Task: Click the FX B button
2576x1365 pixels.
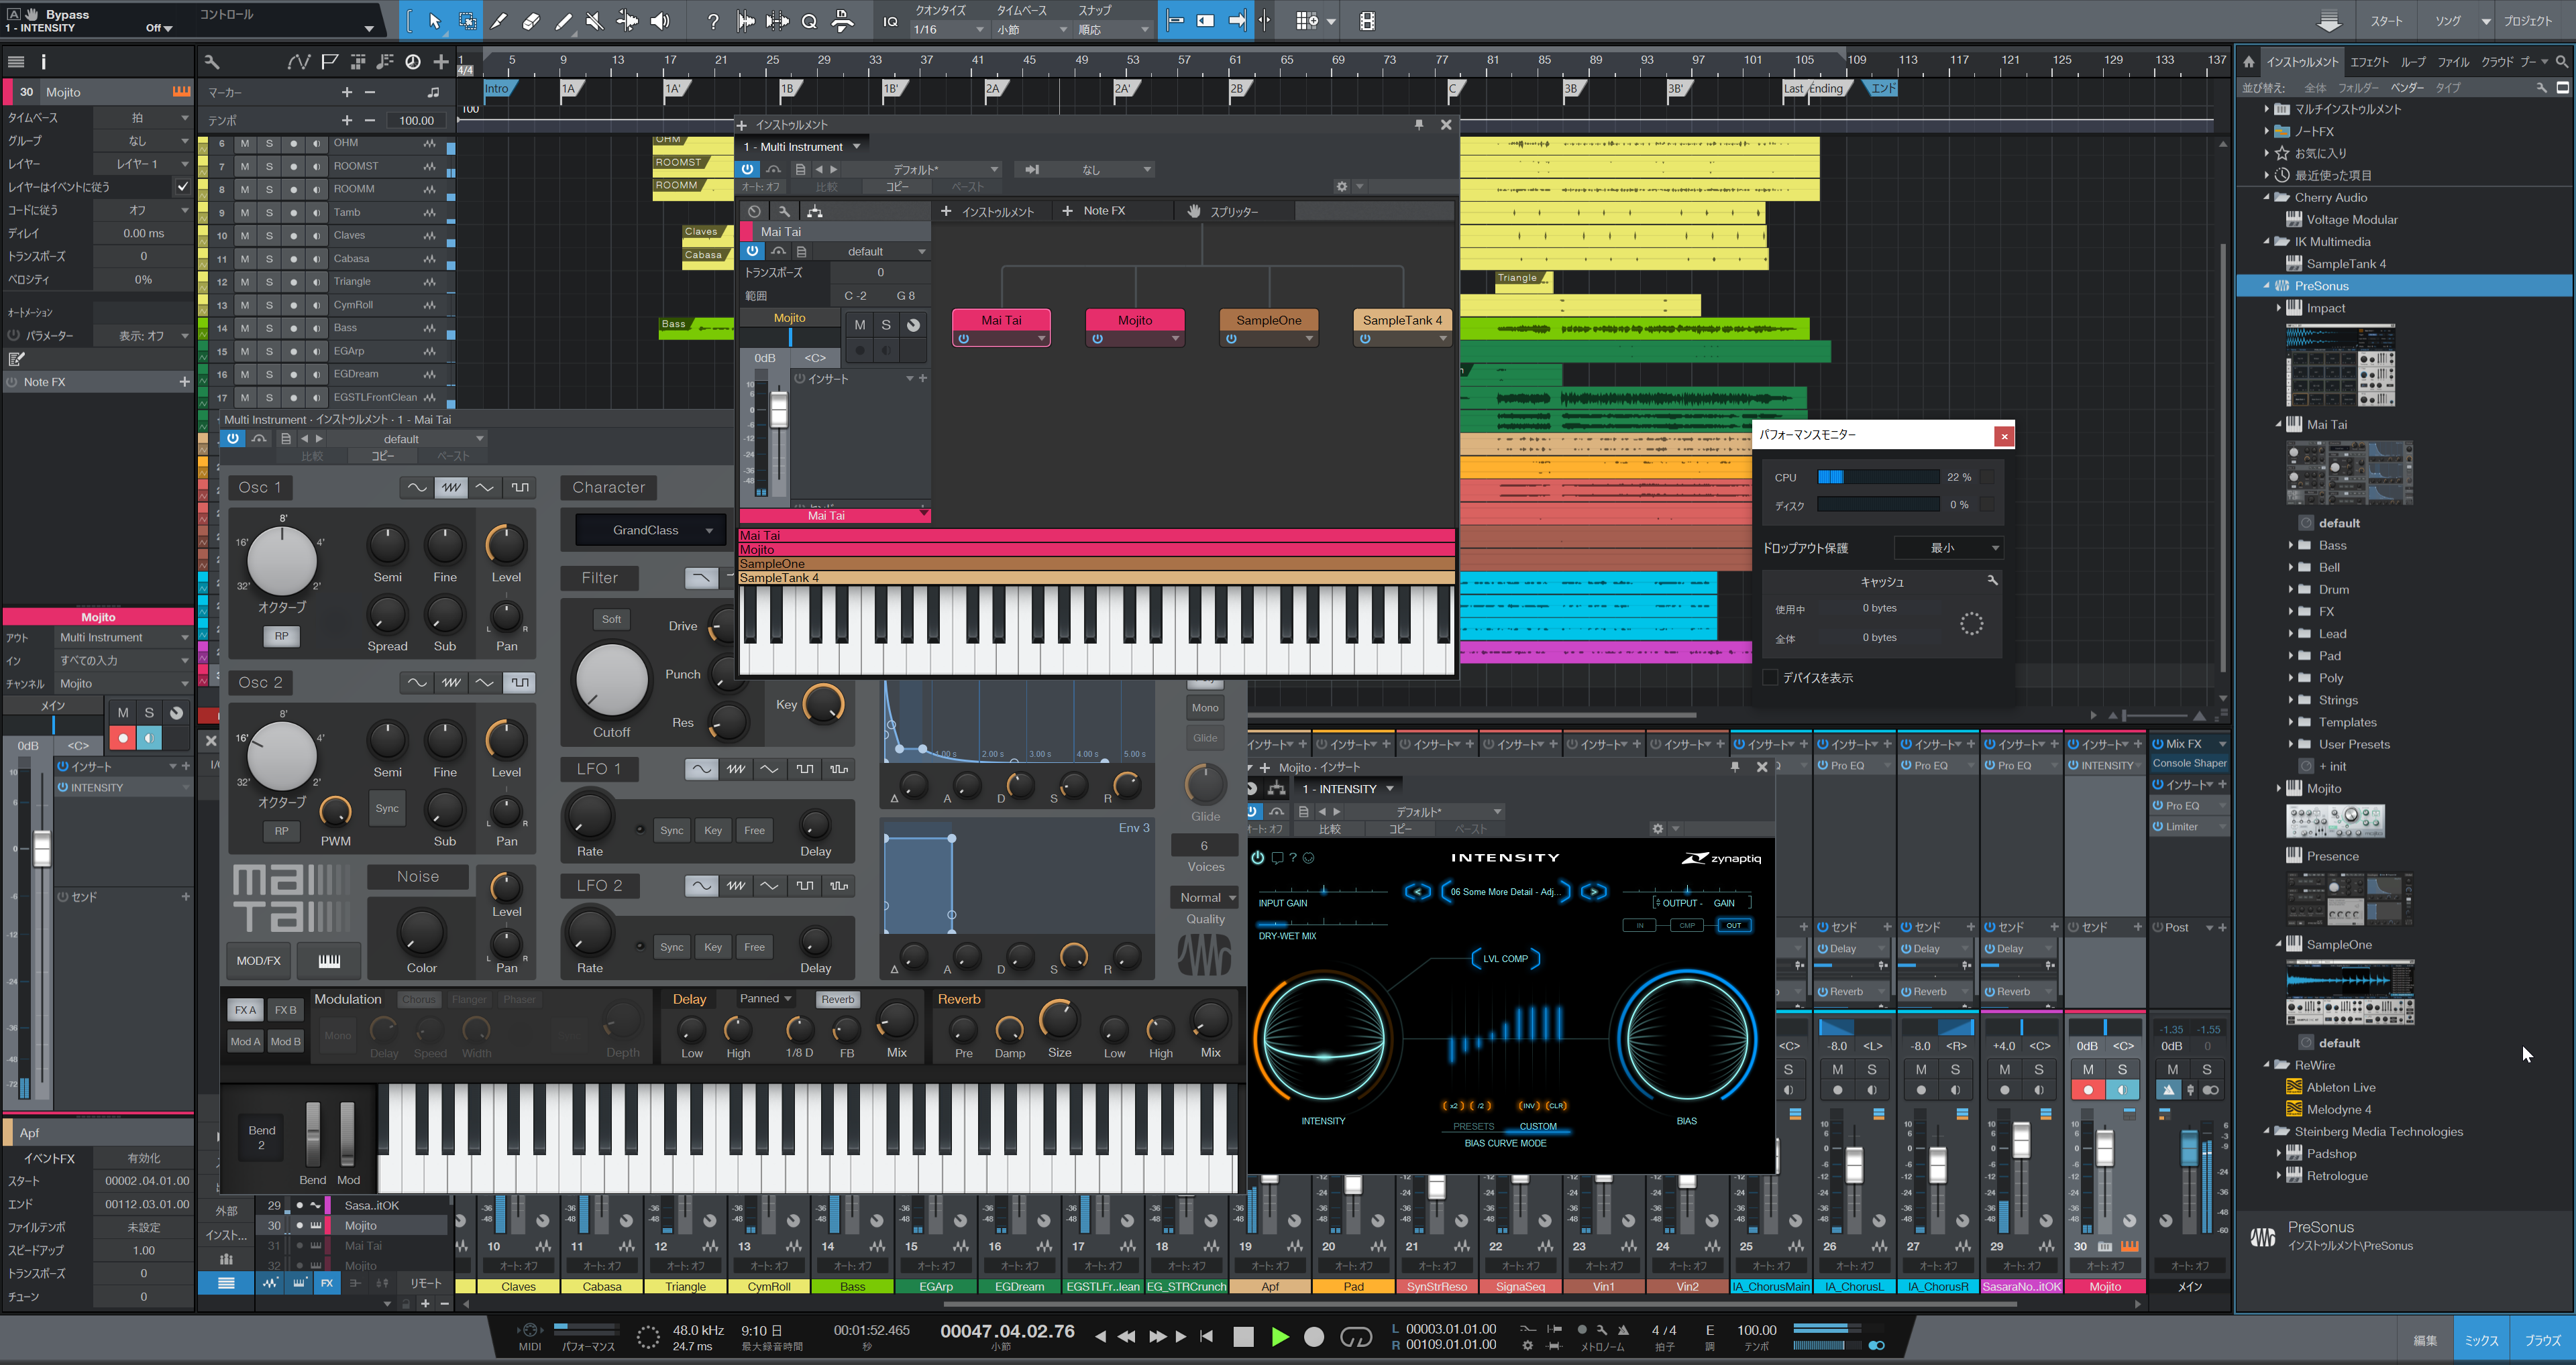Action: tap(285, 1009)
